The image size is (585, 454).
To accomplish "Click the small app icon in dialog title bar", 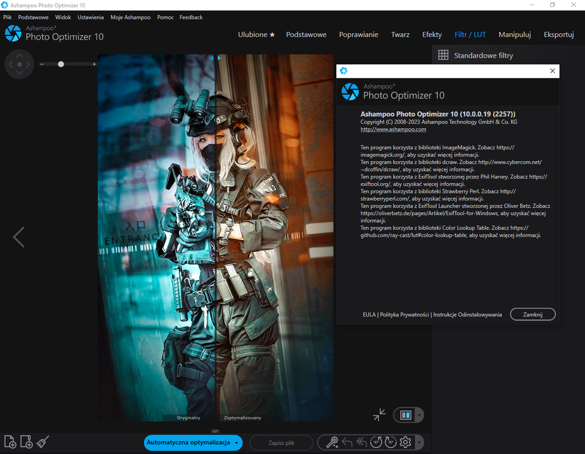I will pyautogui.click(x=344, y=71).
